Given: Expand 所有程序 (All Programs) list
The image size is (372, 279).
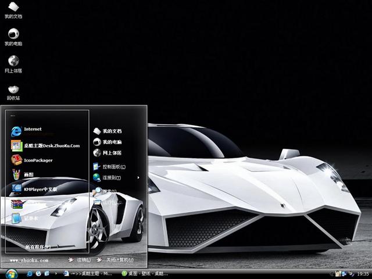Looking at the screenshot, I should pos(37,247).
